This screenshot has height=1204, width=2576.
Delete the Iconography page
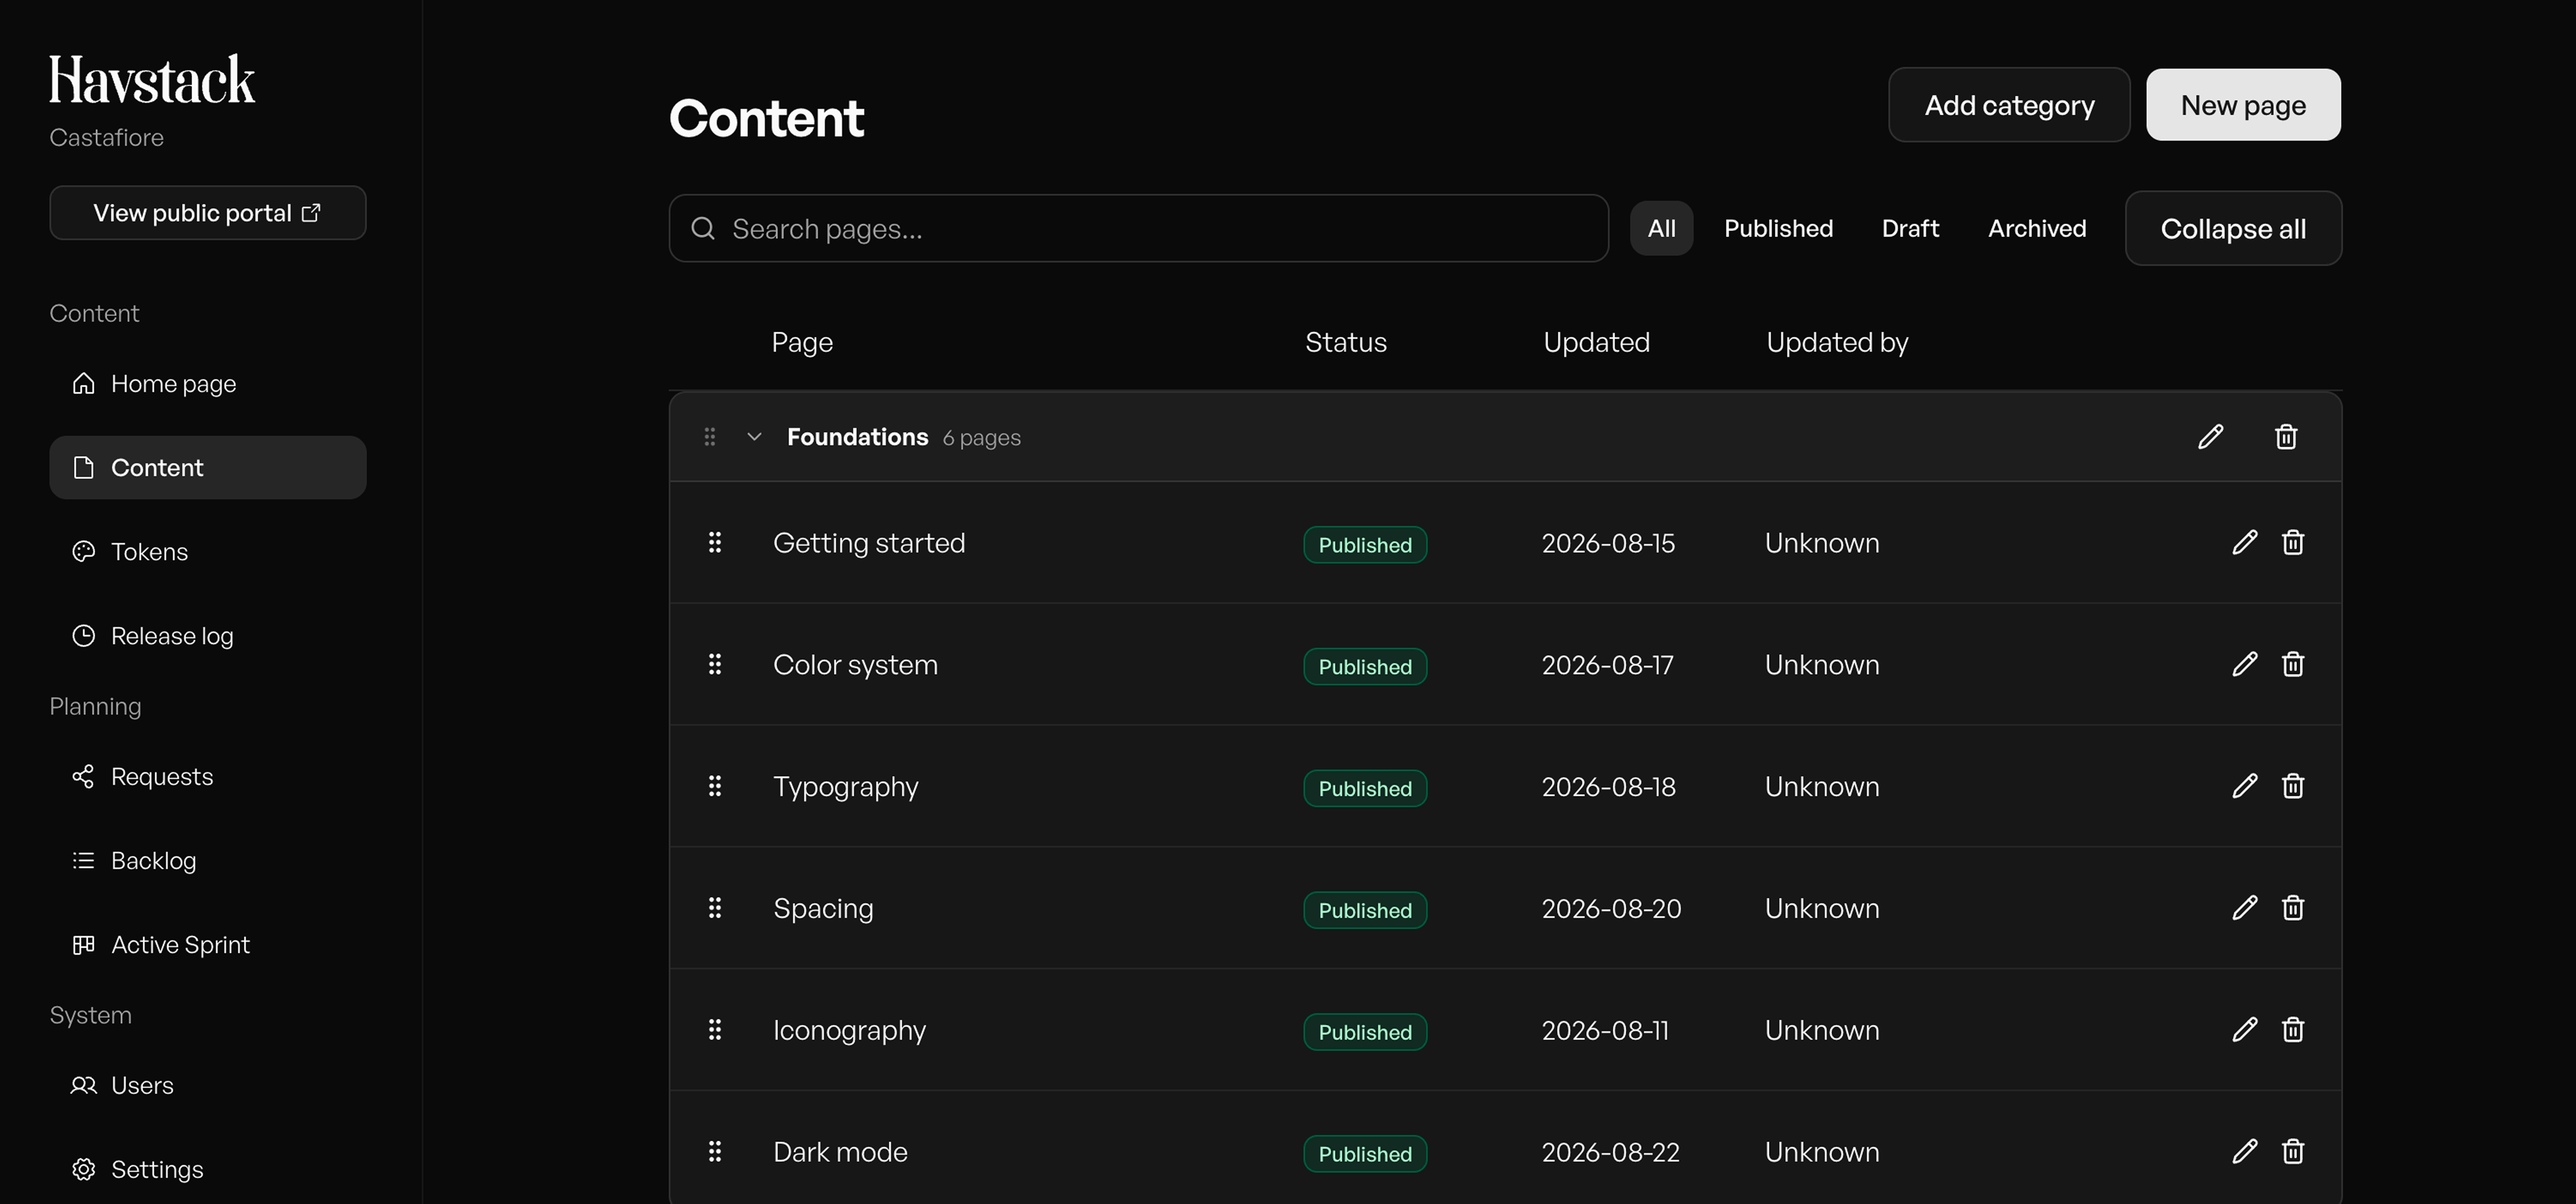tap(2293, 1030)
